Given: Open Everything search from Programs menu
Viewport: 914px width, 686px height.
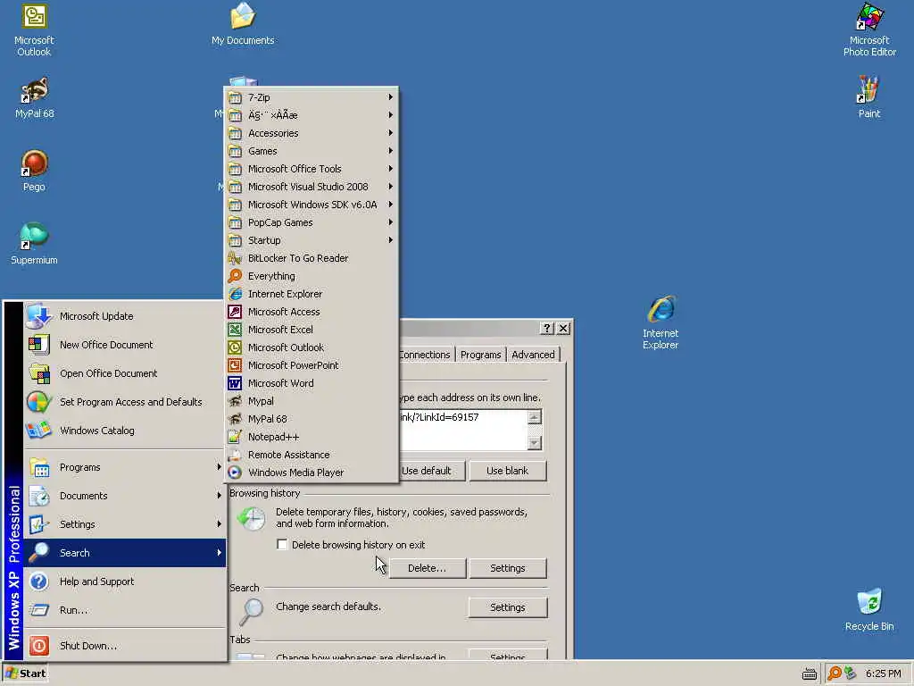Looking at the screenshot, I should (312, 276).
